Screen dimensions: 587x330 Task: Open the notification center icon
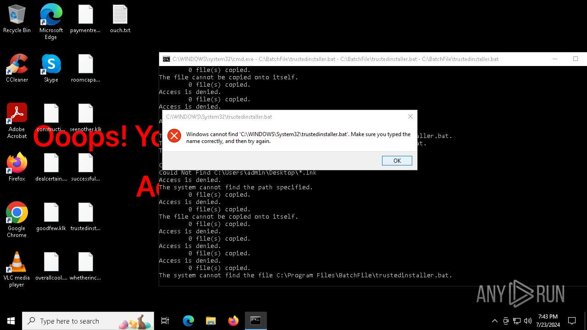pos(572,321)
